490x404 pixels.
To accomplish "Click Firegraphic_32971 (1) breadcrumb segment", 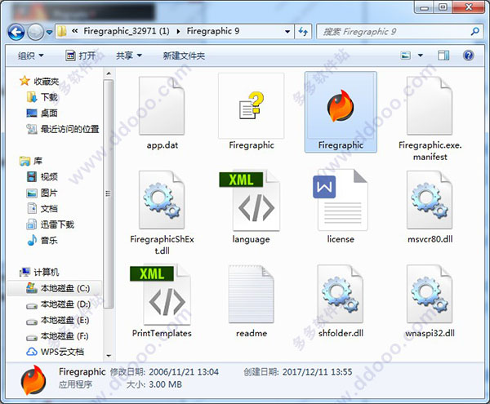I will [127, 31].
